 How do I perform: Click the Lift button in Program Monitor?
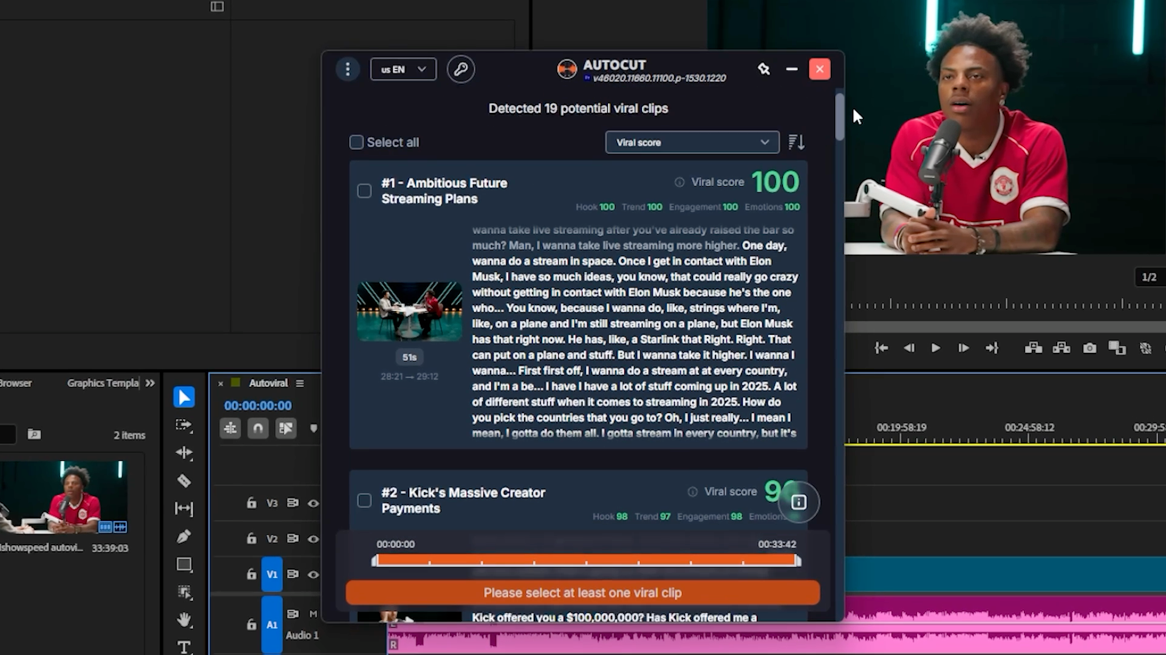point(1034,348)
